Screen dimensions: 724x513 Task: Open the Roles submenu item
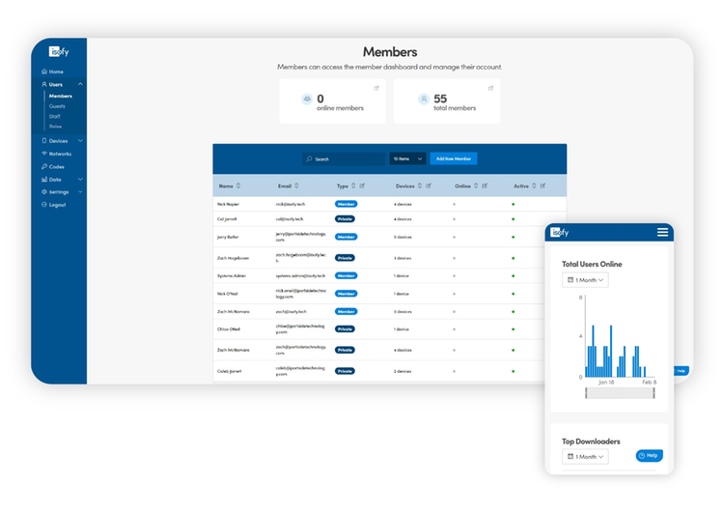coord(55,127)
